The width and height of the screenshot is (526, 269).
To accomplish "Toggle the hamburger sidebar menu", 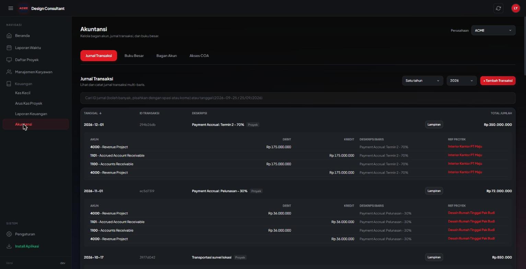I will point(11,8).
